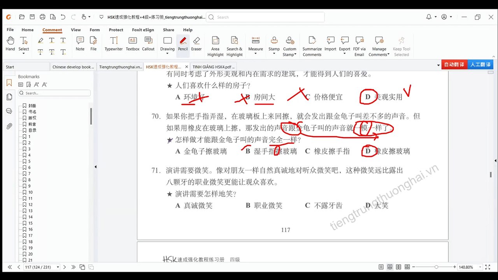
Task: Jump to the last page
Action: [x=73, y=267]
